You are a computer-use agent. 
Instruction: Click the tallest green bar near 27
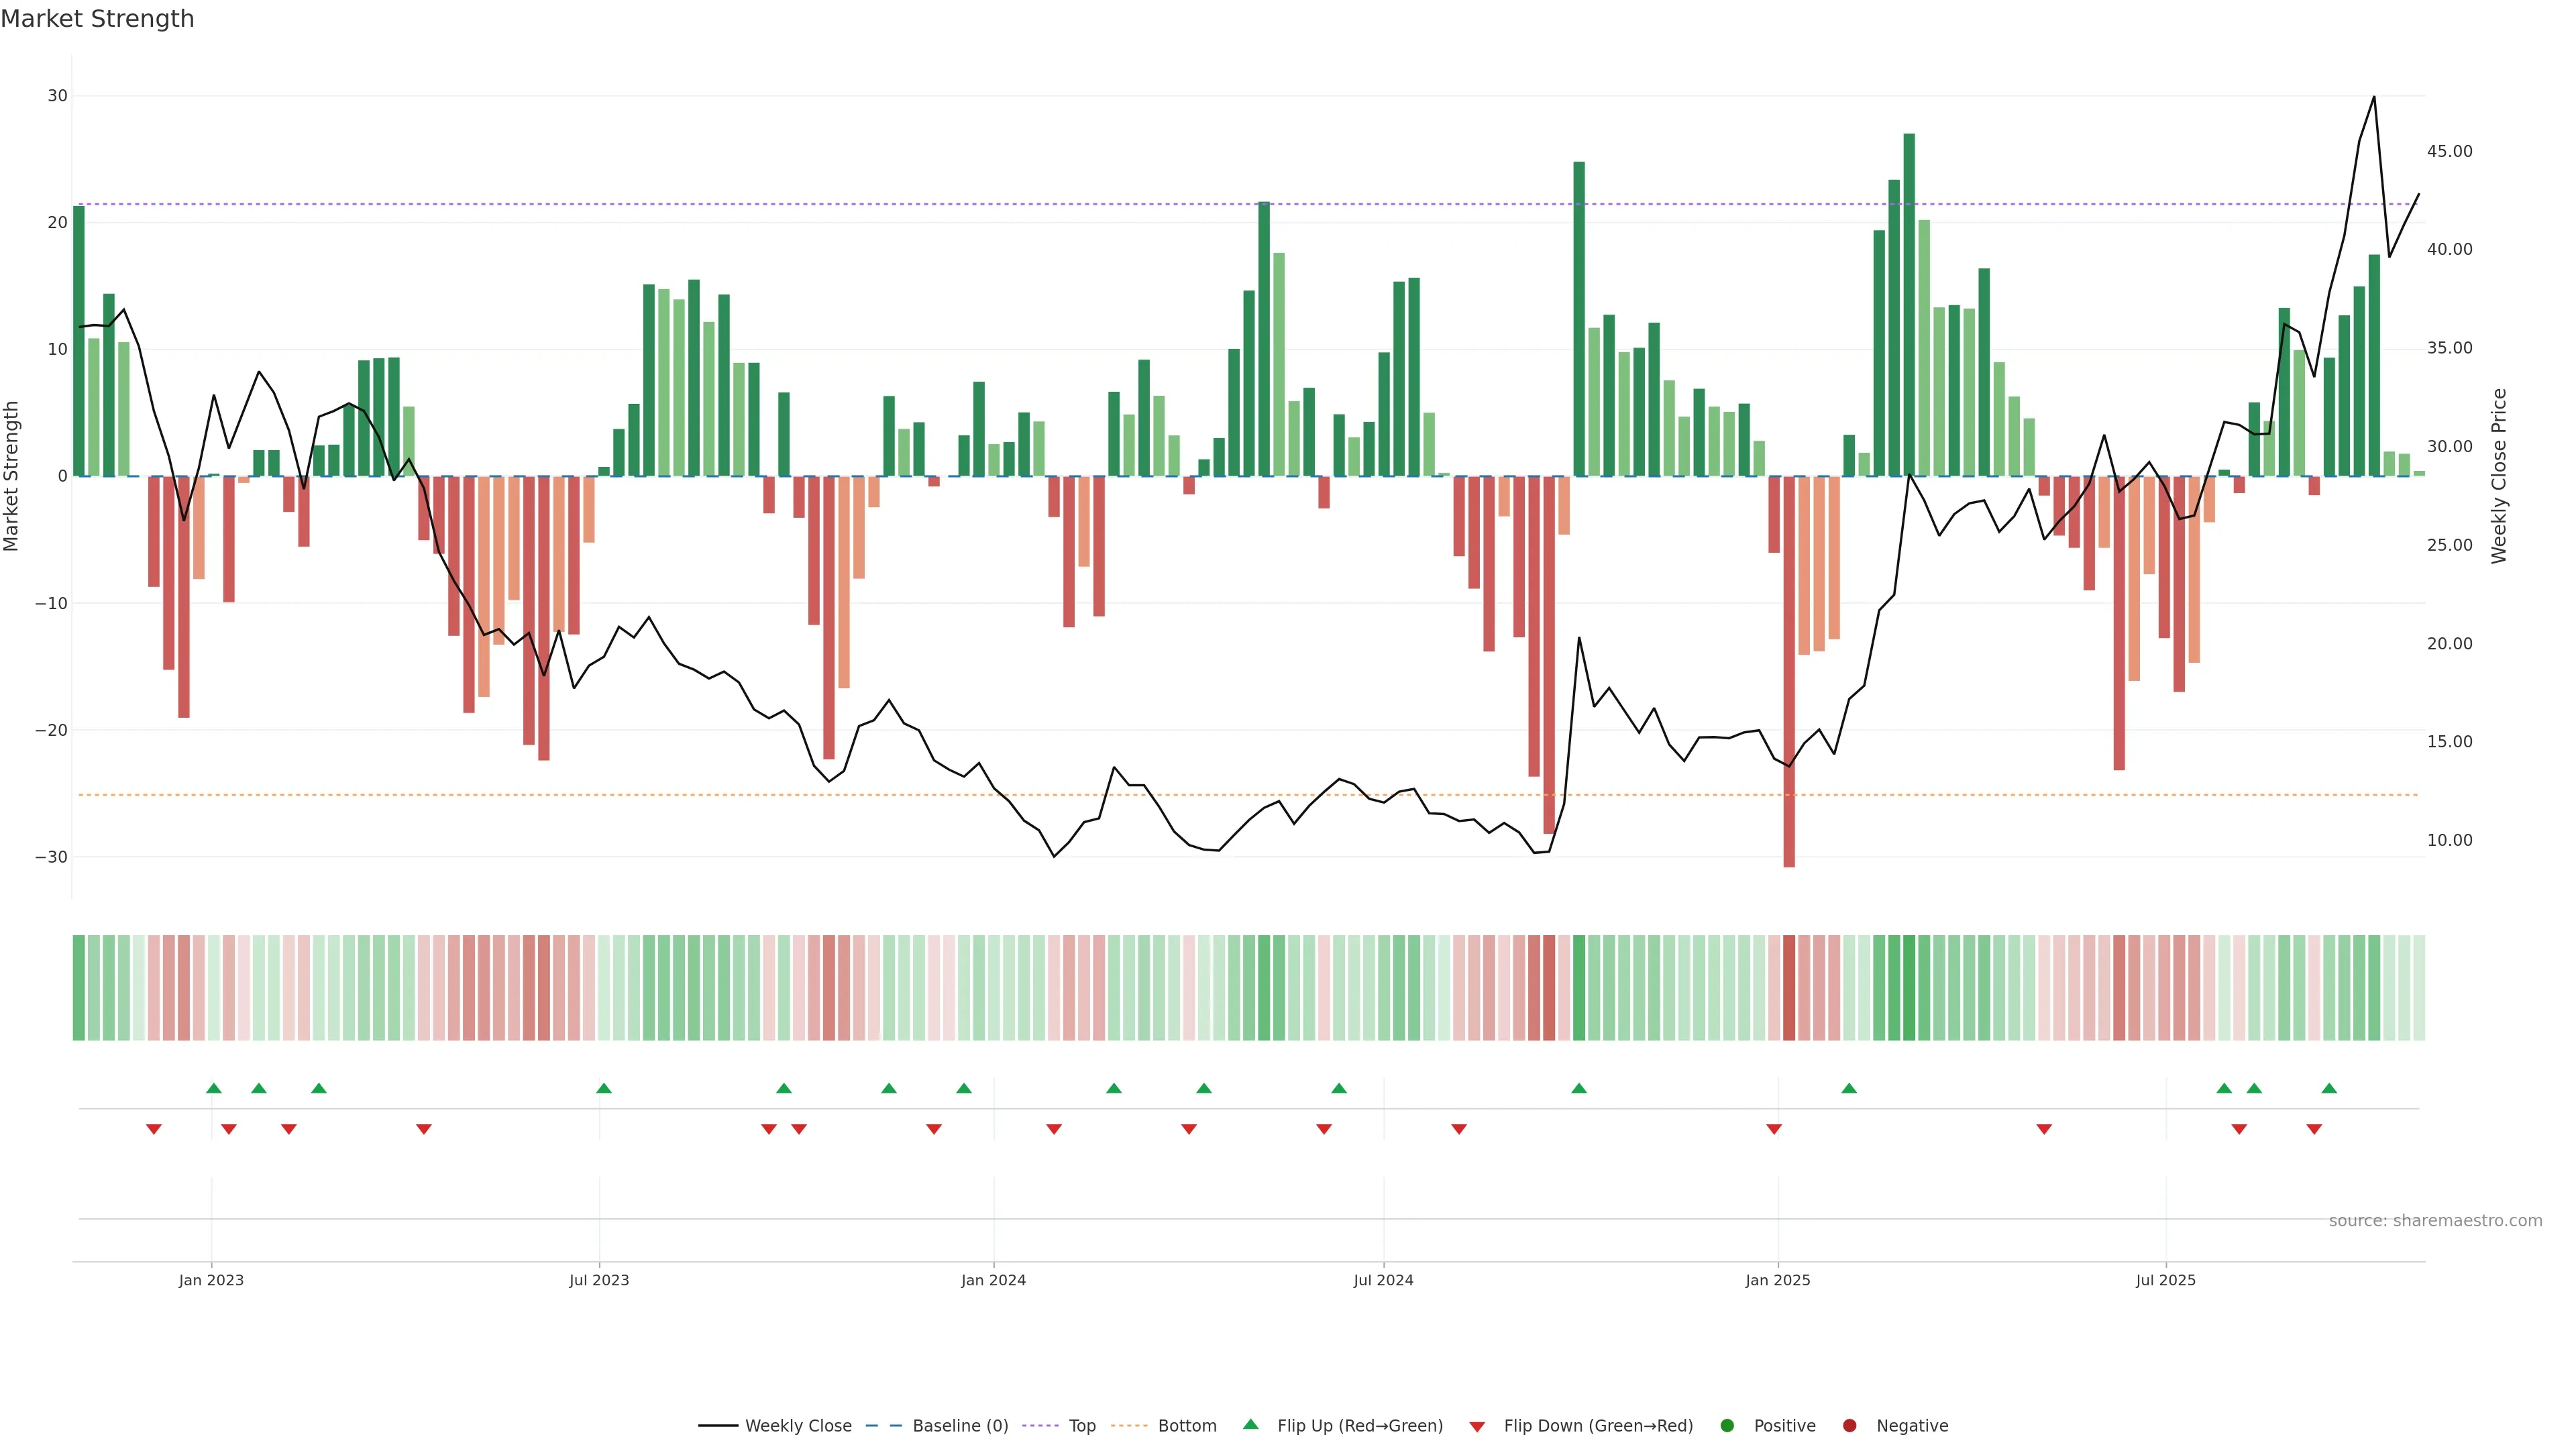coord(1909,300)
